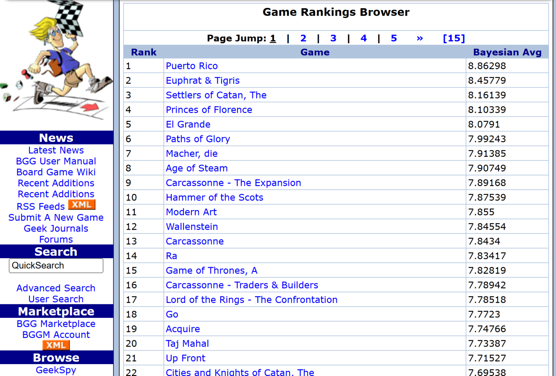Select the 7.855 rating of Modern Art

pyautogui.click(x=481, y=212)
